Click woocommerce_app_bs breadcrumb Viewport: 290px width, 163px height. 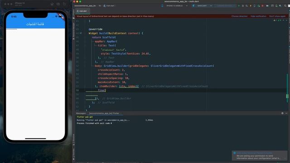(x=85, y=6)
